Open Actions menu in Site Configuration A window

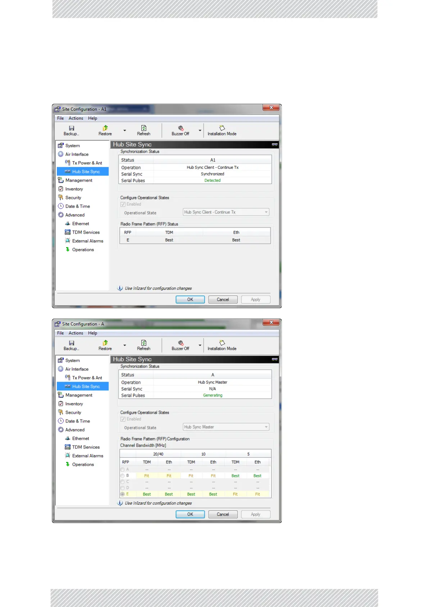(x=76, y=333)
